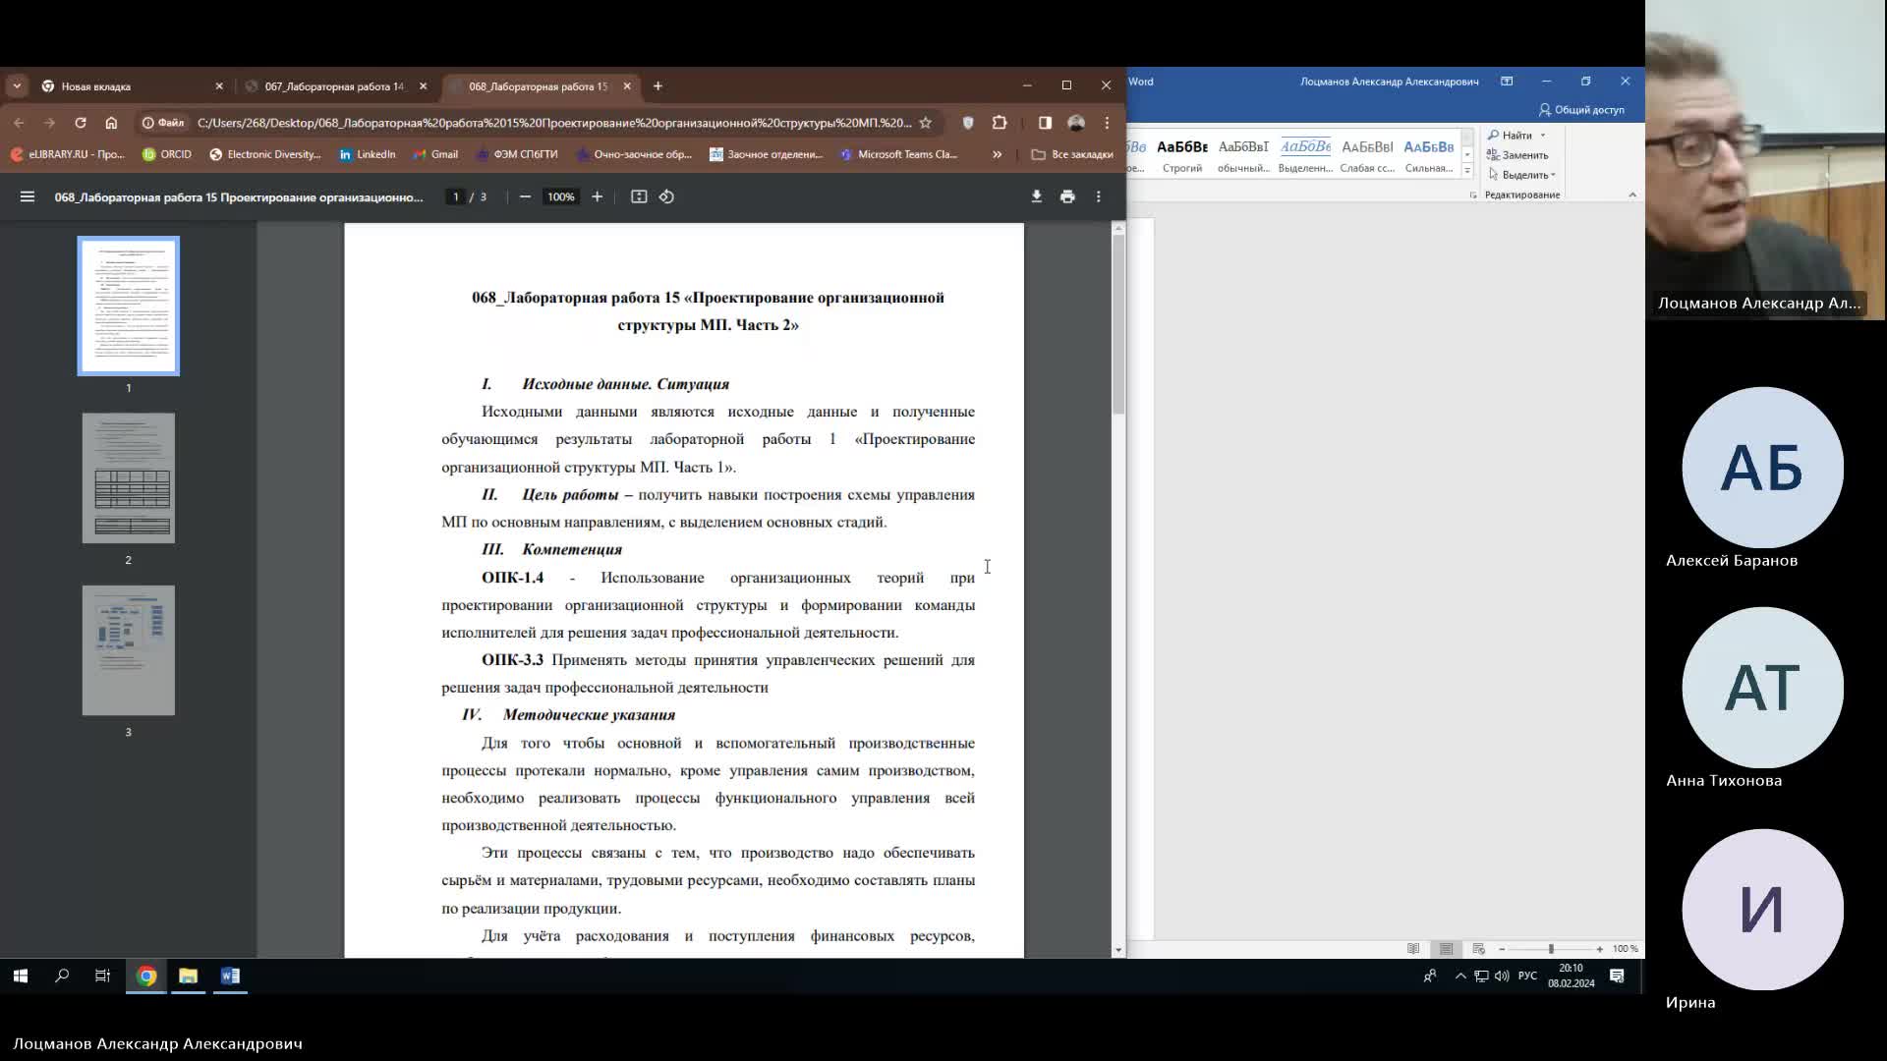
Task: Reload the page in Chrome
Action: [x=81, y=123]
